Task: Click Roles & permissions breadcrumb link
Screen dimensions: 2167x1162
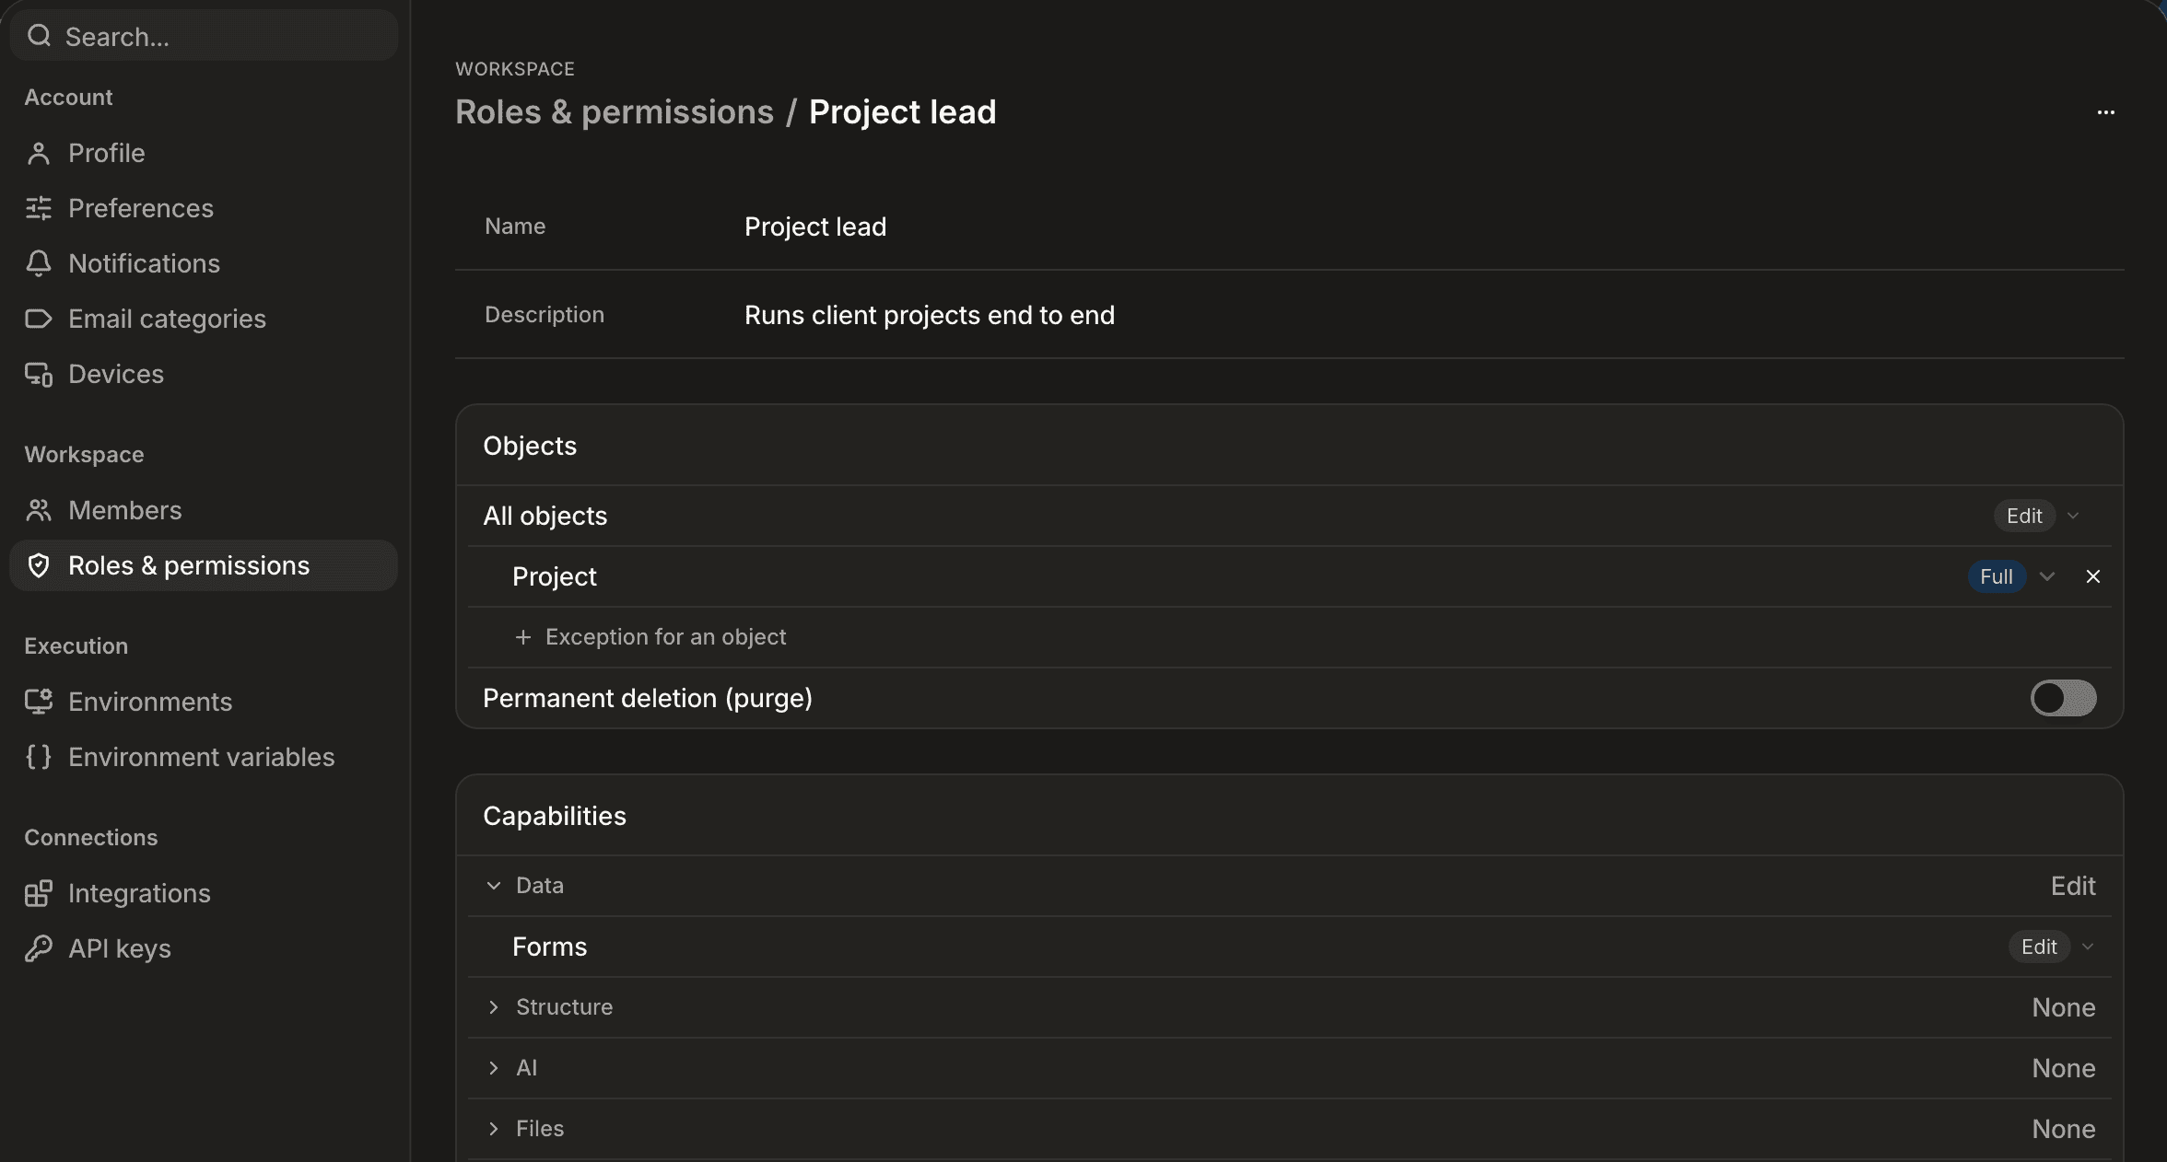Action: pos(615,112)
